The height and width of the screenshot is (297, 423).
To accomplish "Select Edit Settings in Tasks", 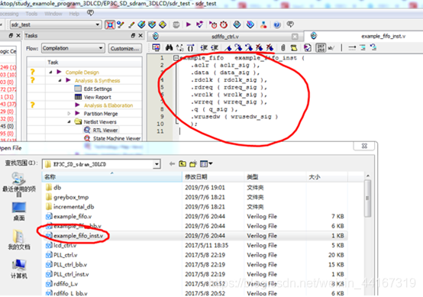I will 98,89.
